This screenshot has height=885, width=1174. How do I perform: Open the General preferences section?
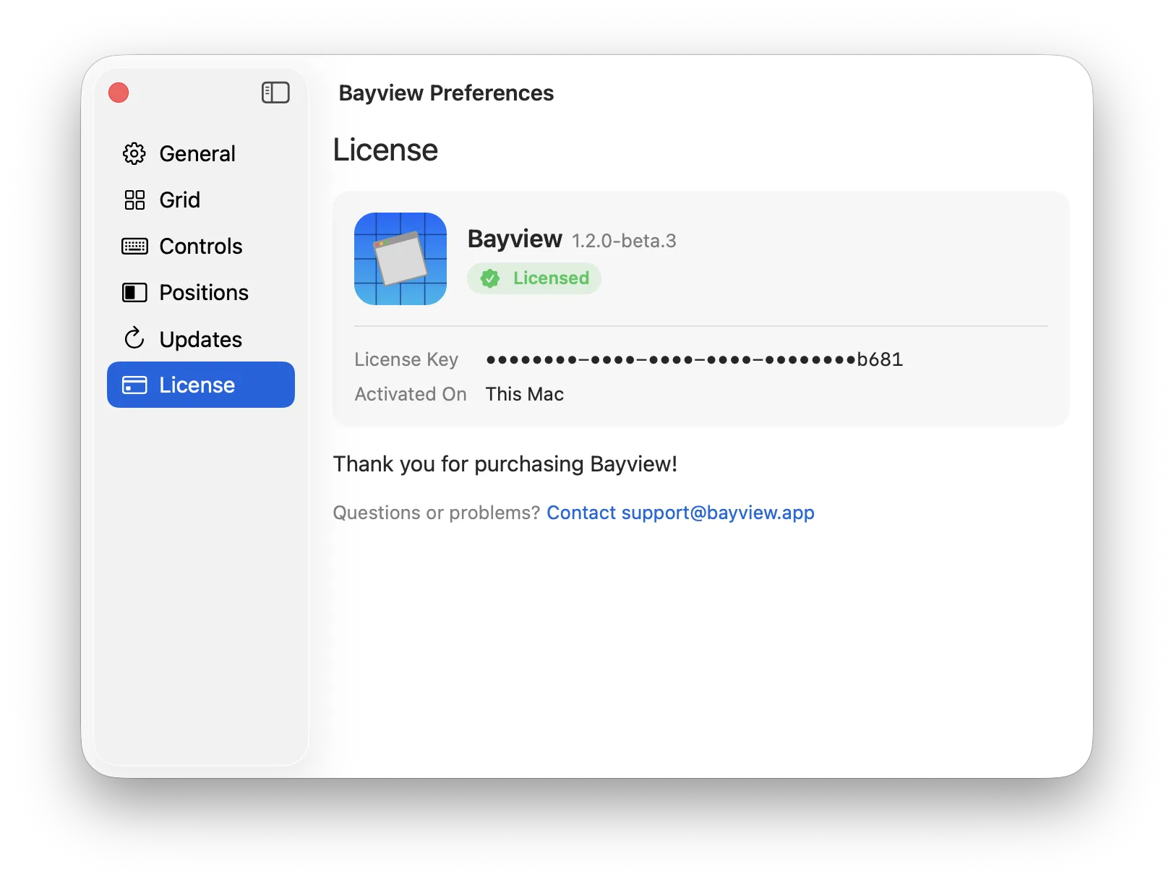coord(201,153)
